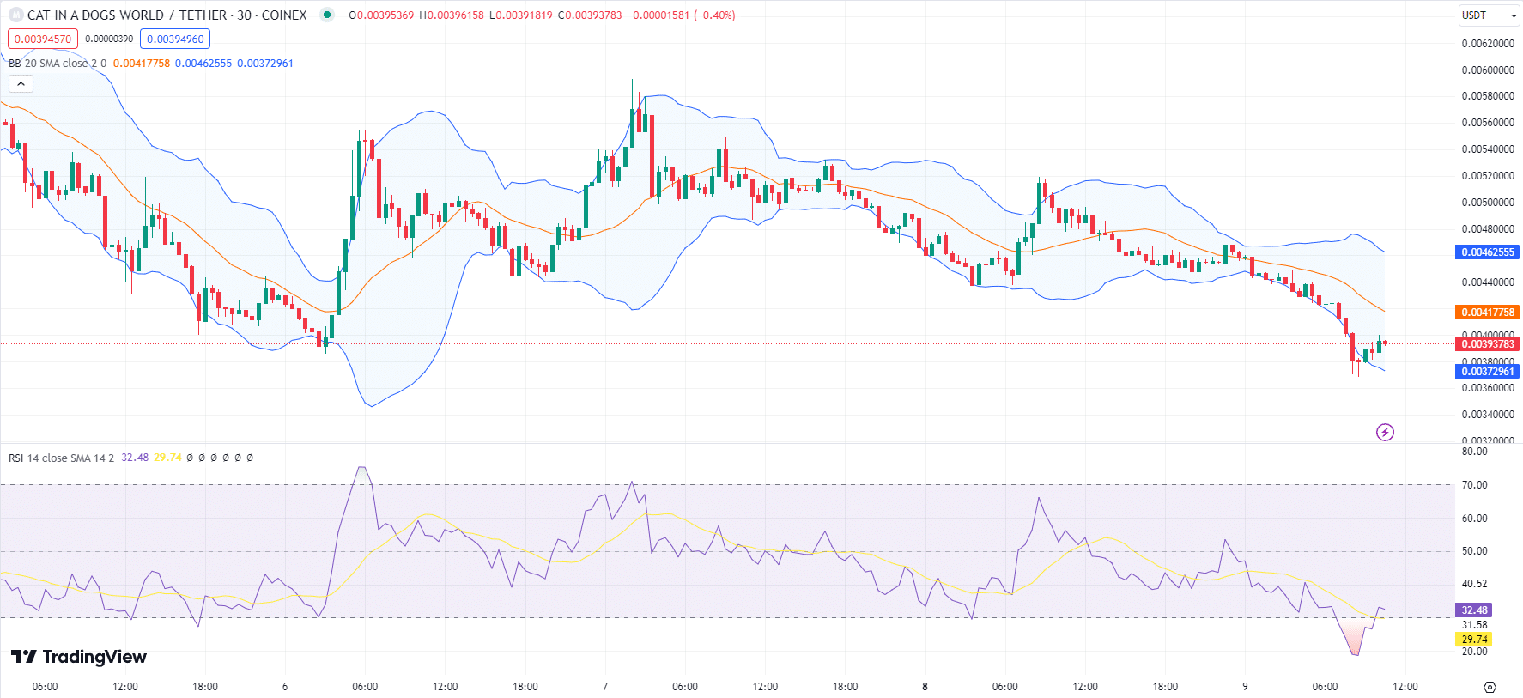Click the current price label 0.00393783 on the axis
Viewport: 1523px width, 698px height.
click(1488, 344)
